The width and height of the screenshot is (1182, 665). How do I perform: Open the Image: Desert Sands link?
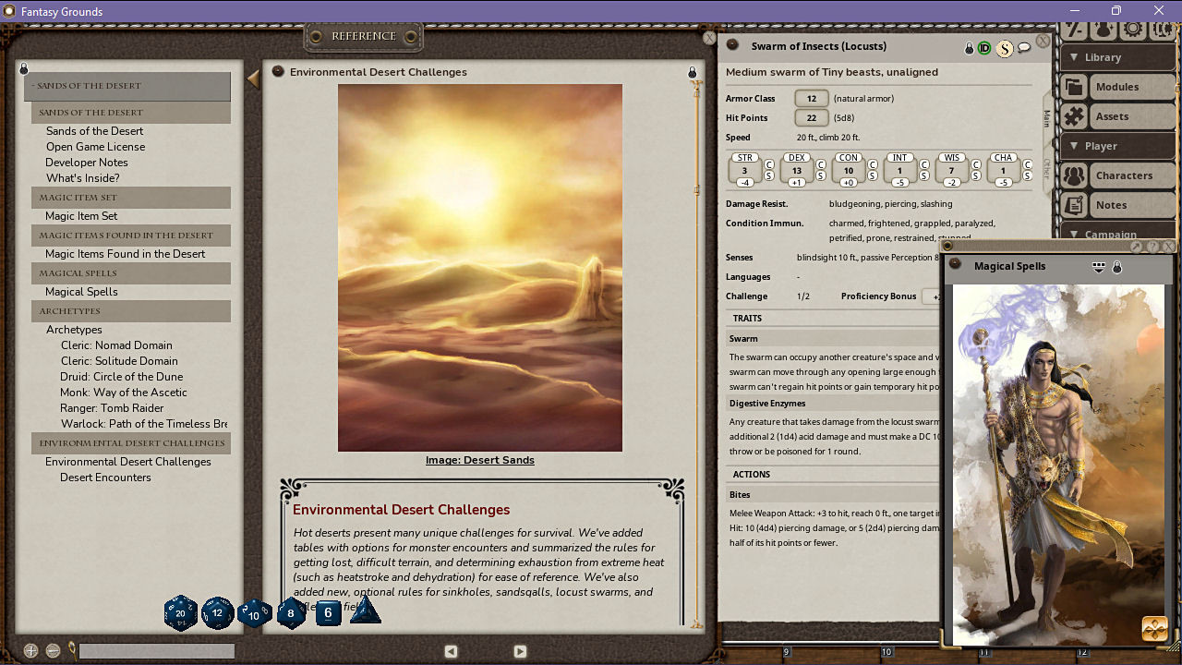(480, 460)
